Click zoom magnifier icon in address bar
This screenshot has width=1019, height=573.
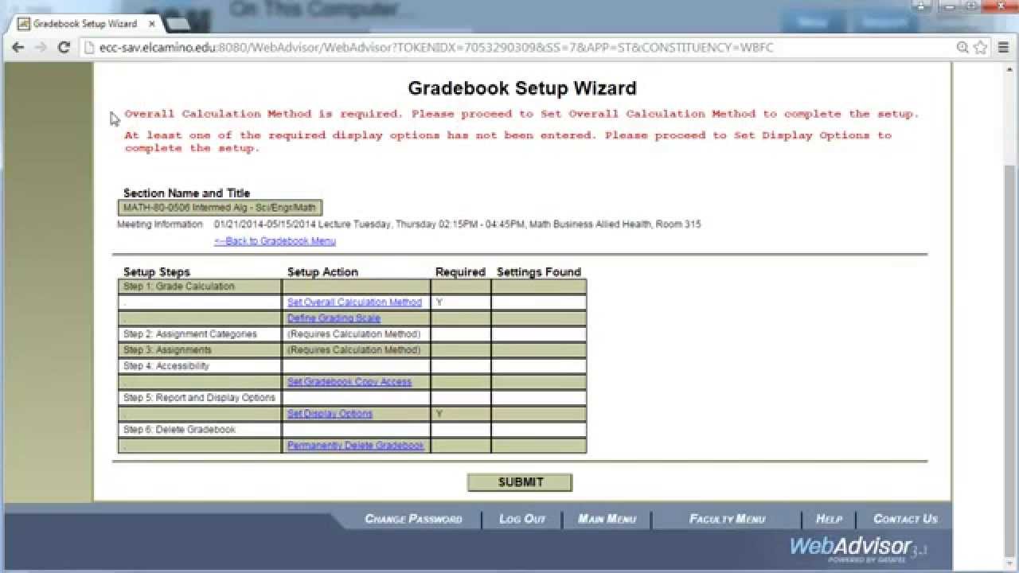[x=962, y=48]
